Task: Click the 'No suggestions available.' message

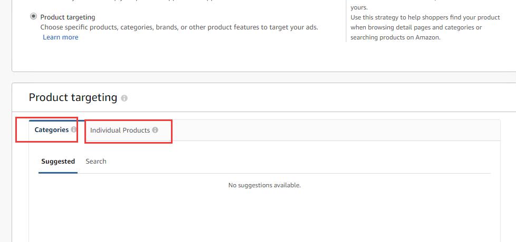Action: (x=264, y=185)
